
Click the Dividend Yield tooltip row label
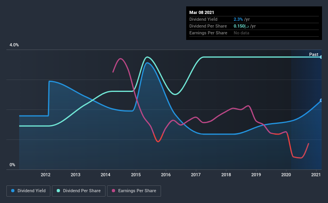203,19
